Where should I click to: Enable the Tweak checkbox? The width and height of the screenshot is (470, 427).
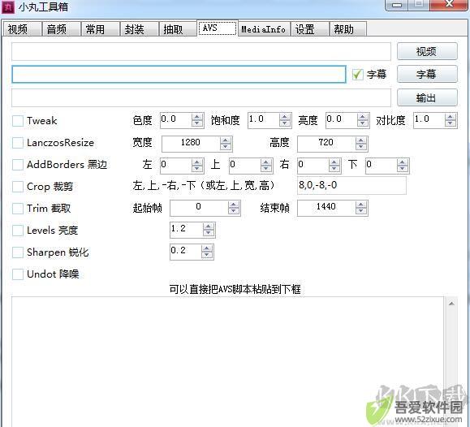[18, 121]
